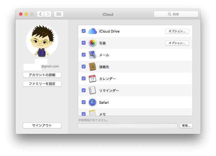Viewport: 216px width, 156px height.
Task: Click the Calendar icon showing 17
Action: click(x=92, y=78)
